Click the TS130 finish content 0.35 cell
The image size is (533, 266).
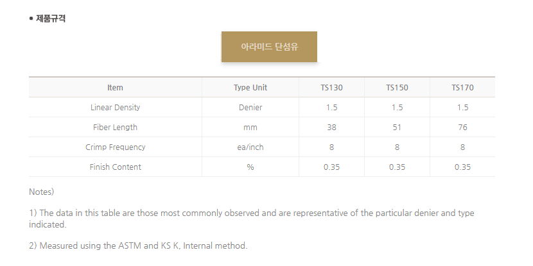[x=331, y=167]
